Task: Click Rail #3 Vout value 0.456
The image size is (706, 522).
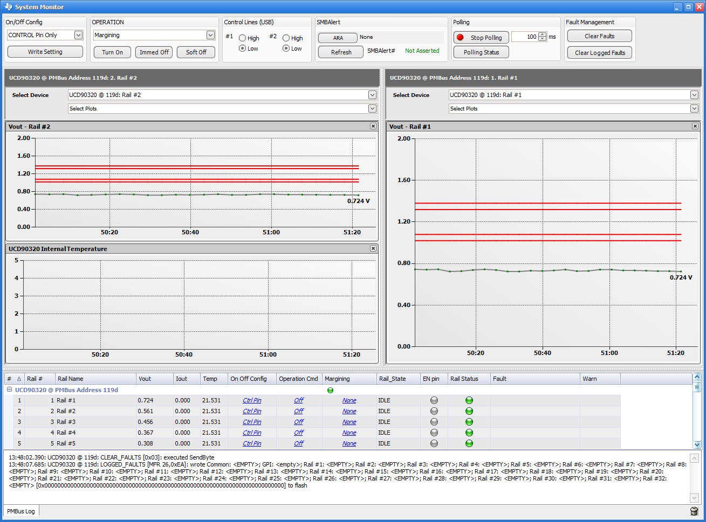Action: pyautogui.click(x=145, y=422)
